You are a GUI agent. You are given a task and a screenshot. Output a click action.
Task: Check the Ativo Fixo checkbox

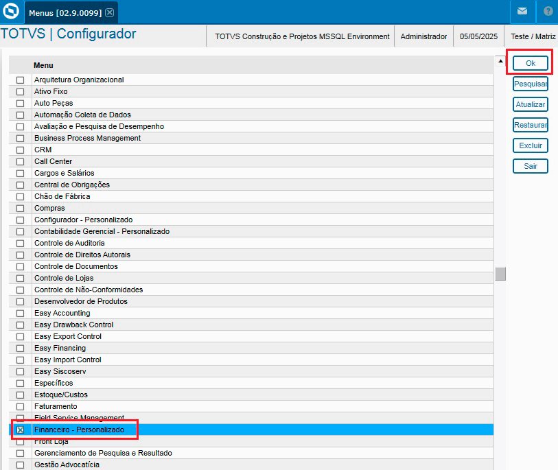coord(21,92)
